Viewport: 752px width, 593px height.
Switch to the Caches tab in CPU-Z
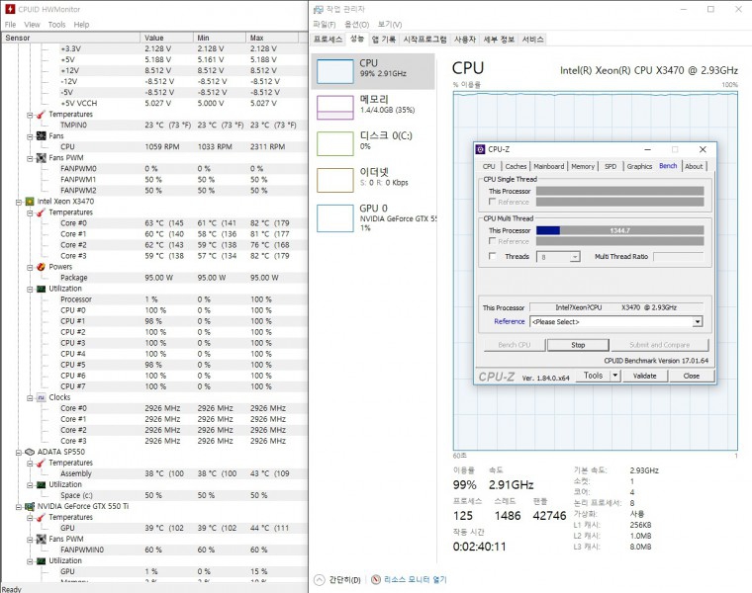(516, 167)
